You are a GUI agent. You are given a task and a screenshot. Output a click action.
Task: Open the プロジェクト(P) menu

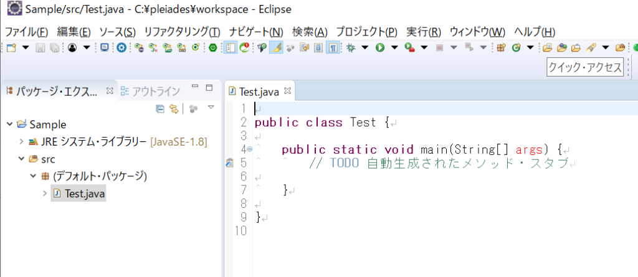[x=366, y=32]
